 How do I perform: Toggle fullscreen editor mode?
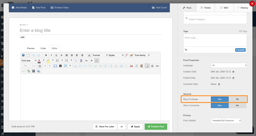(55, 66)
